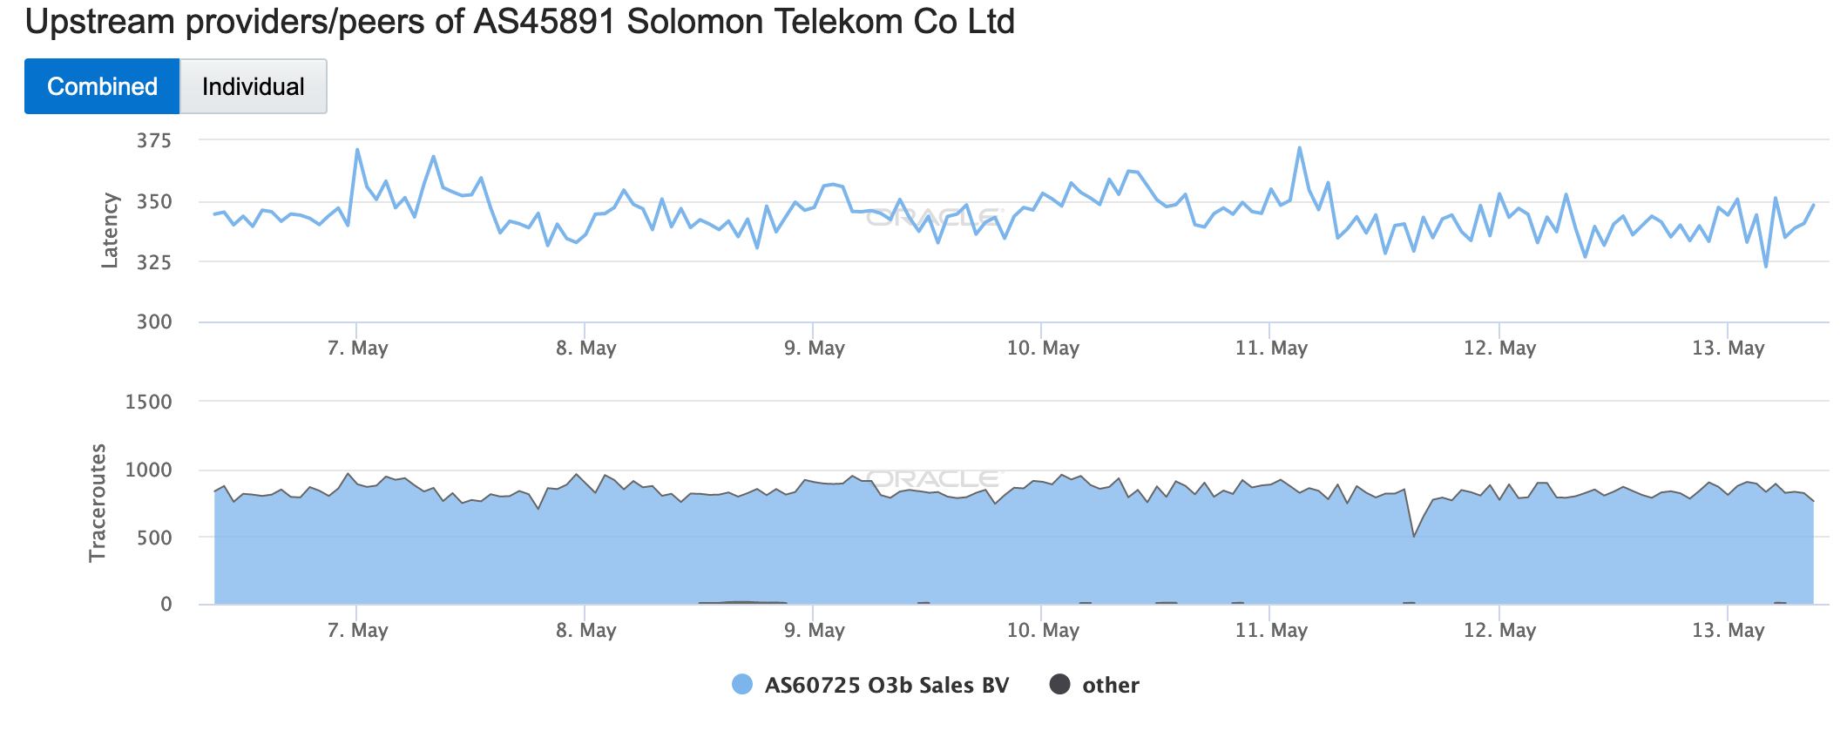The width and height of the screenshot is (1847, 731).
Task: Click the dark 'other' legend circle
Action: click(x=1059, y=685)
